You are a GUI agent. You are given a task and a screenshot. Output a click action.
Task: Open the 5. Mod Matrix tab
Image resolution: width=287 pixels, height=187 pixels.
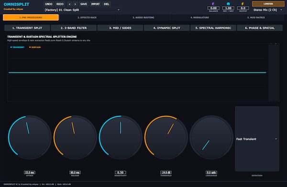tap(256, 17)
